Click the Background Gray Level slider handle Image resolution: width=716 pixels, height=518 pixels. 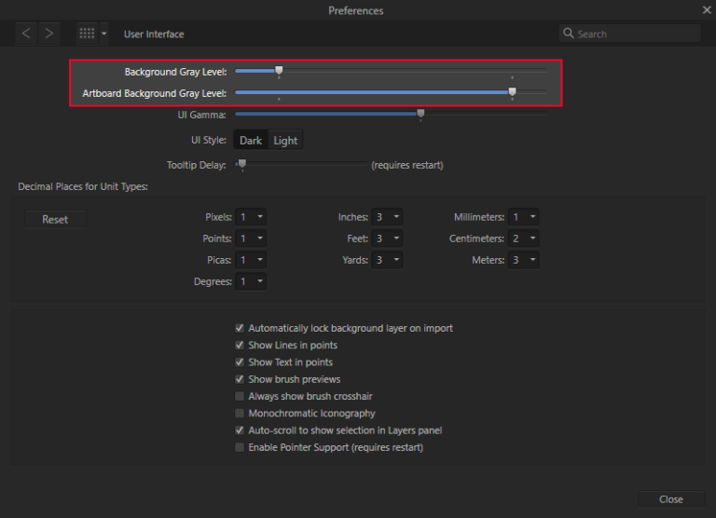[x=279, y=70]
